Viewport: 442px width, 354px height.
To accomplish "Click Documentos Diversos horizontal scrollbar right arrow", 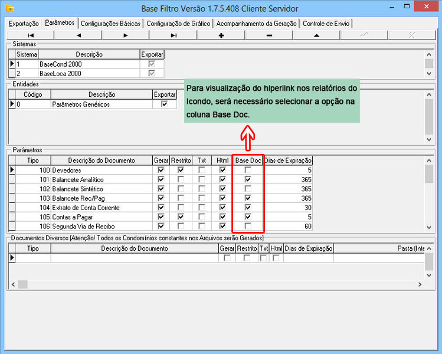I will point(419,284).
